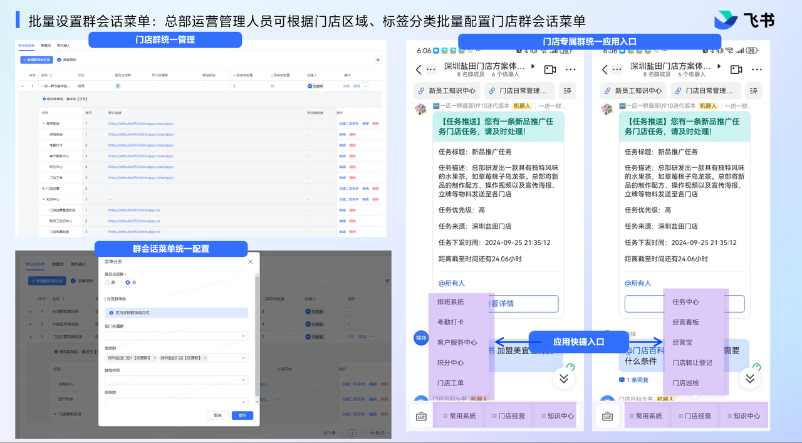Select 否 radio for 是否全部群
This screenshot has width=802, height=443.
click(128, 283)
